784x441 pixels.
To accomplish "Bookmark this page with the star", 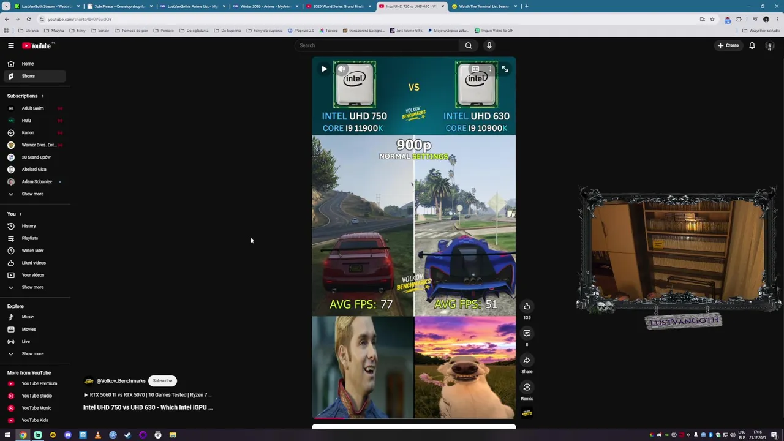I will [712, 19].
